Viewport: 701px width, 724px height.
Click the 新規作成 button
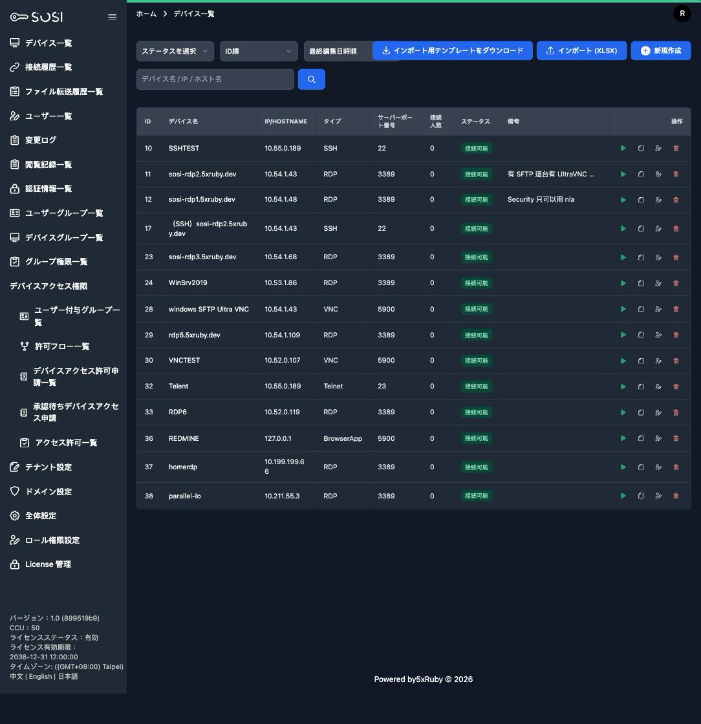pos(661,51)
